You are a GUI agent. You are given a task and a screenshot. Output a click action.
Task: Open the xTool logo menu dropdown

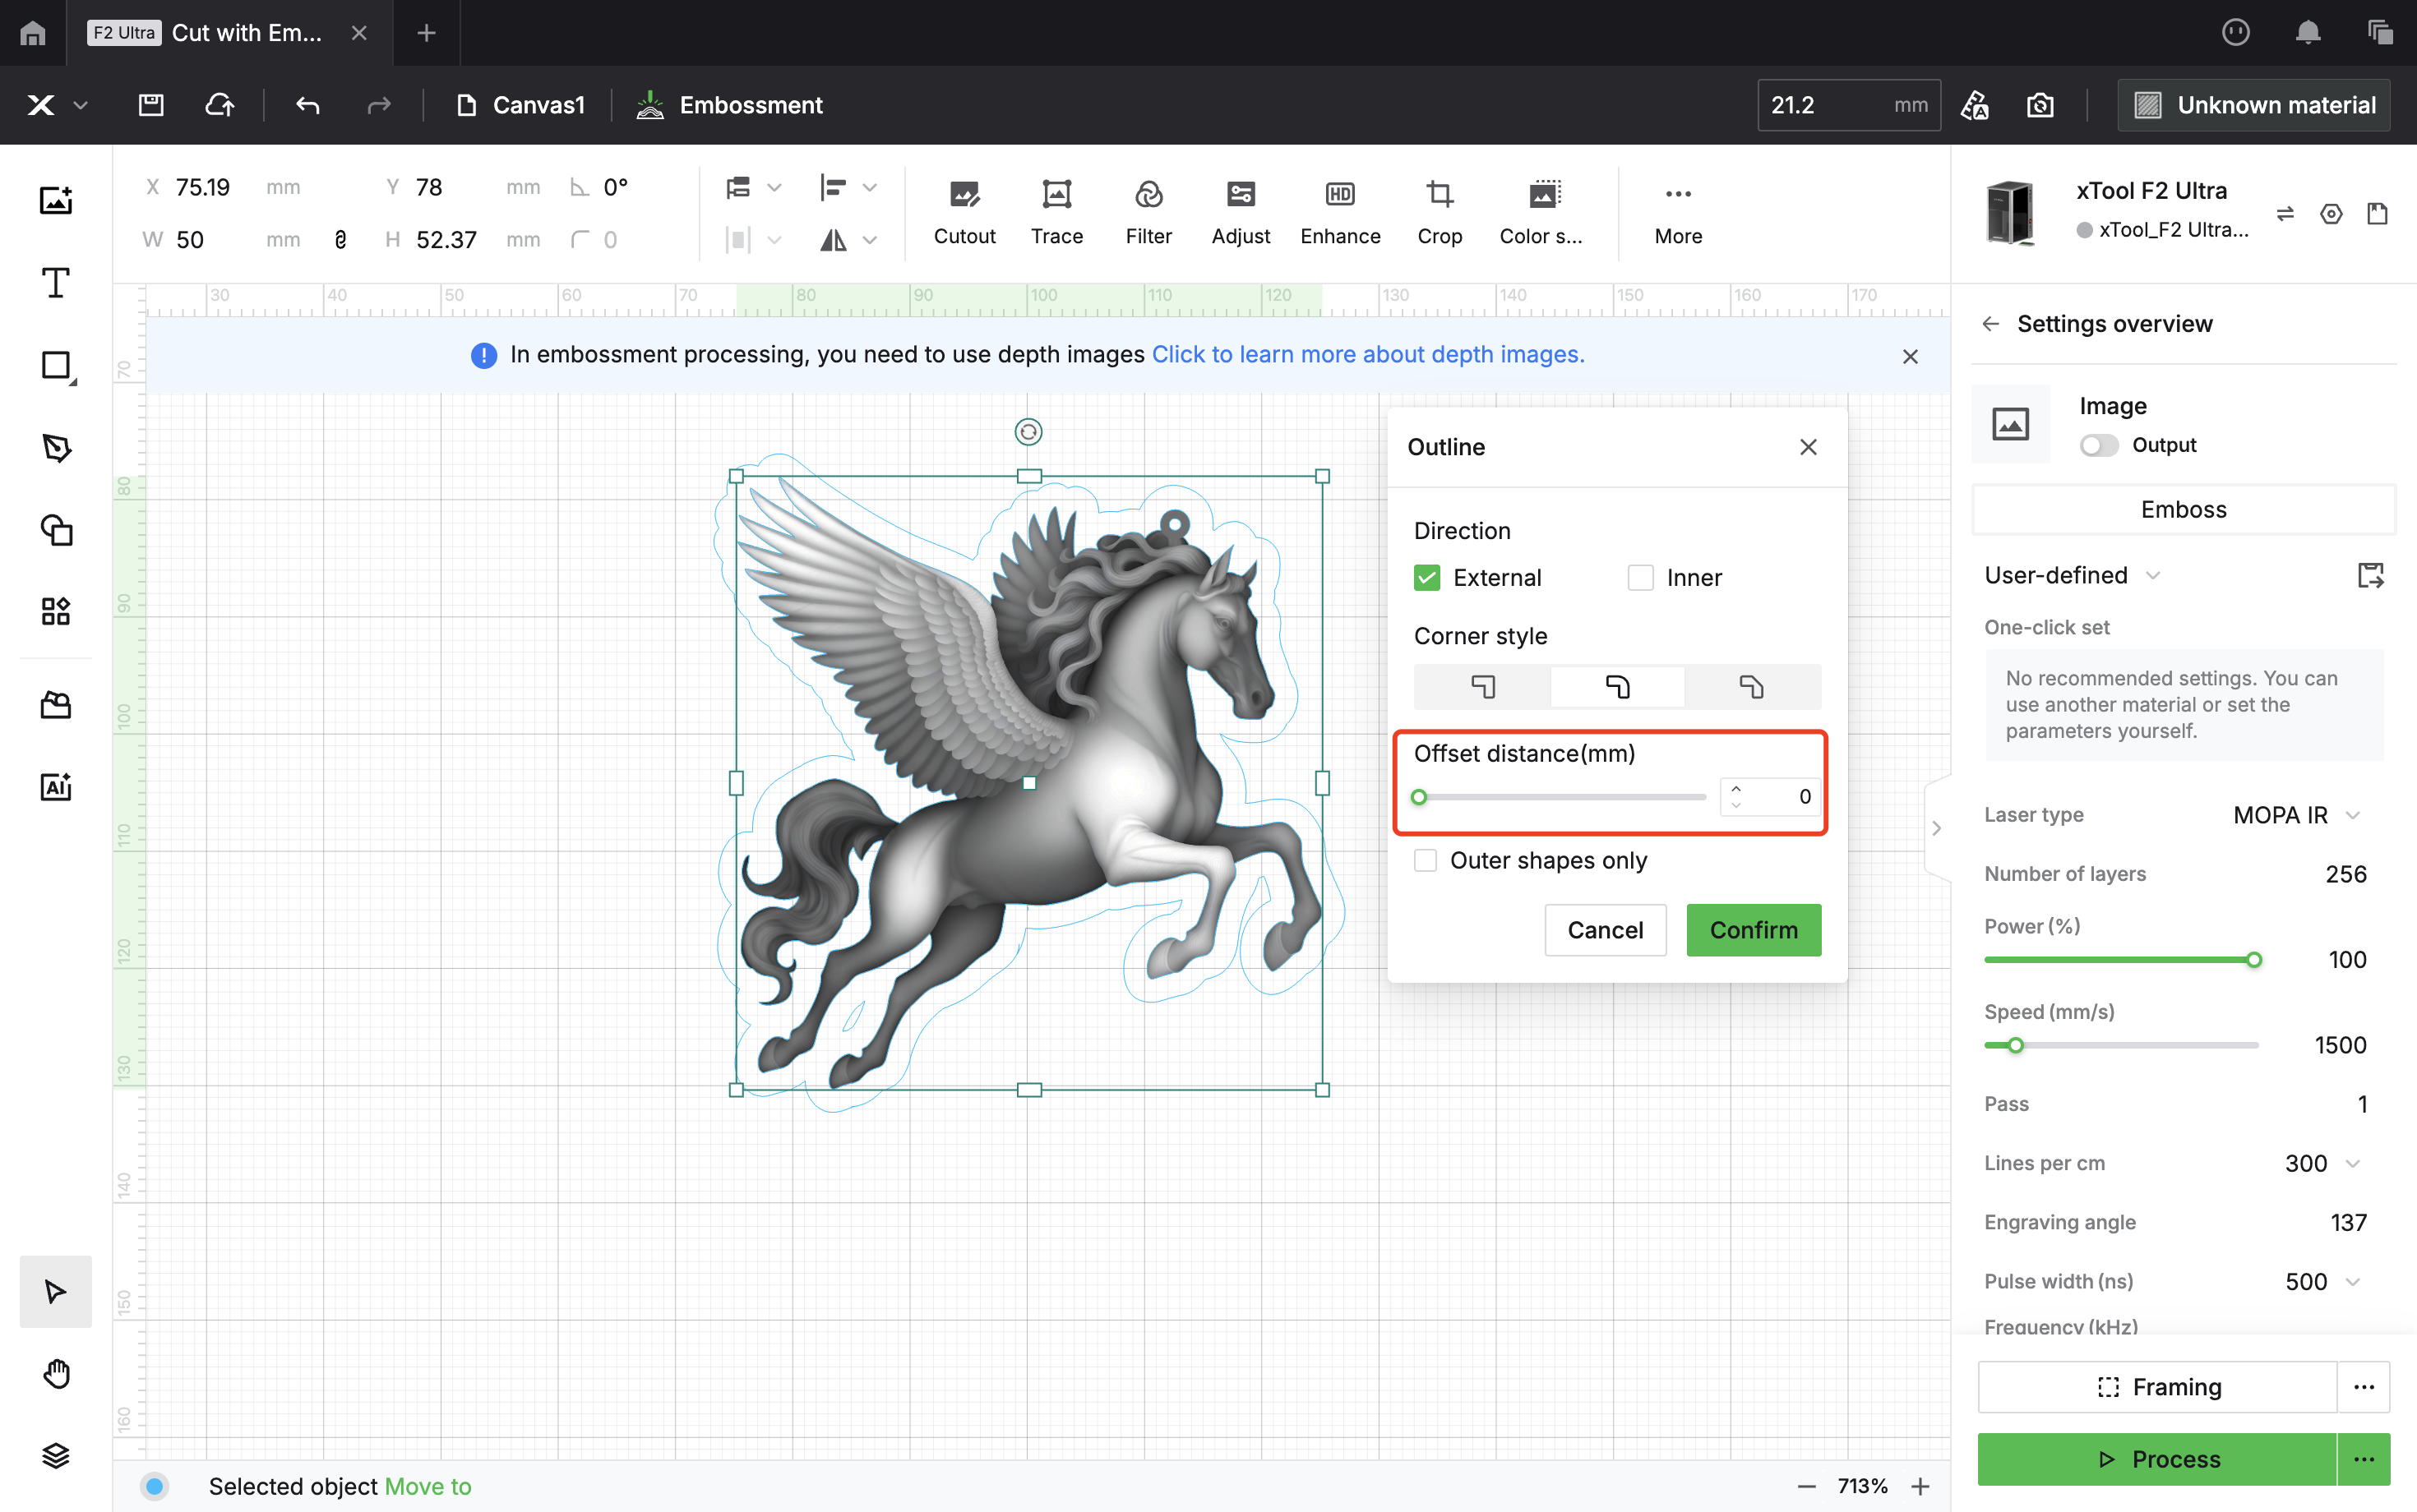click(x=56, y=105)
